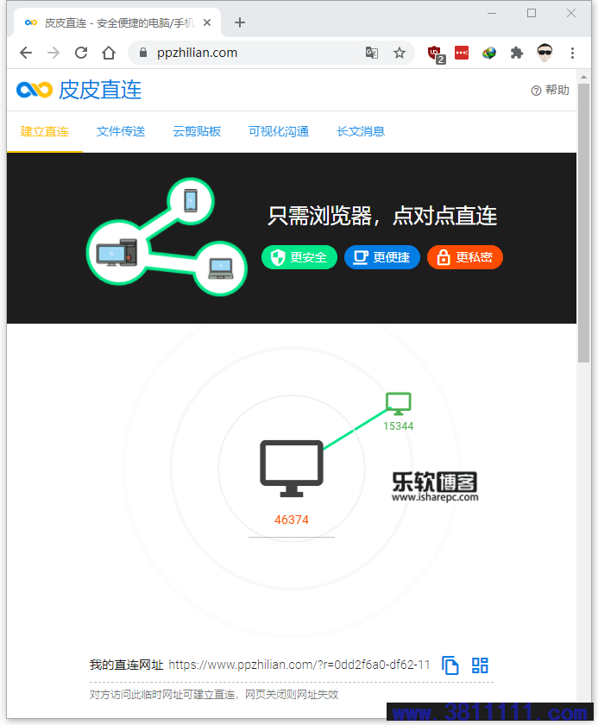Image resolution: width=598 pixels, height=725 pixels.
Task: Click the remote device number 15344
Action: pyautogui.click(x=399, y=426)
